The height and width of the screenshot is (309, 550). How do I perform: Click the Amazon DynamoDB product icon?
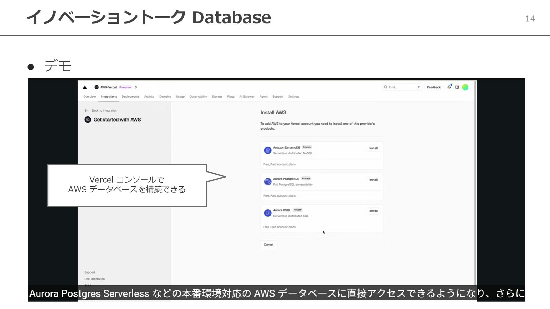[x=268, y=150]
